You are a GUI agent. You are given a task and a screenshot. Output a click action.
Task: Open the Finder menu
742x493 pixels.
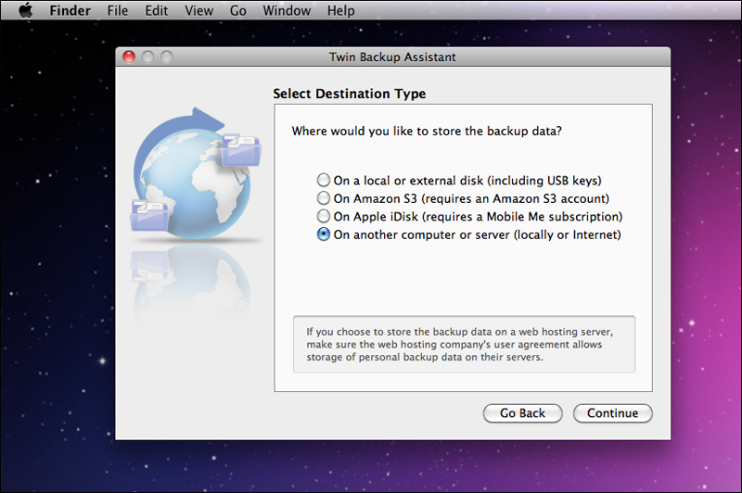point(70,10)
